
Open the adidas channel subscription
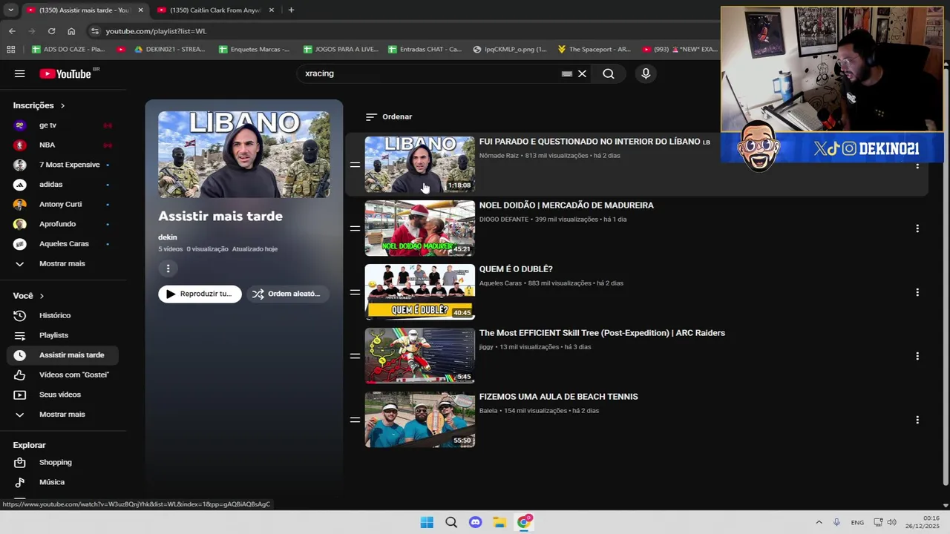click(x=62, y=184)
